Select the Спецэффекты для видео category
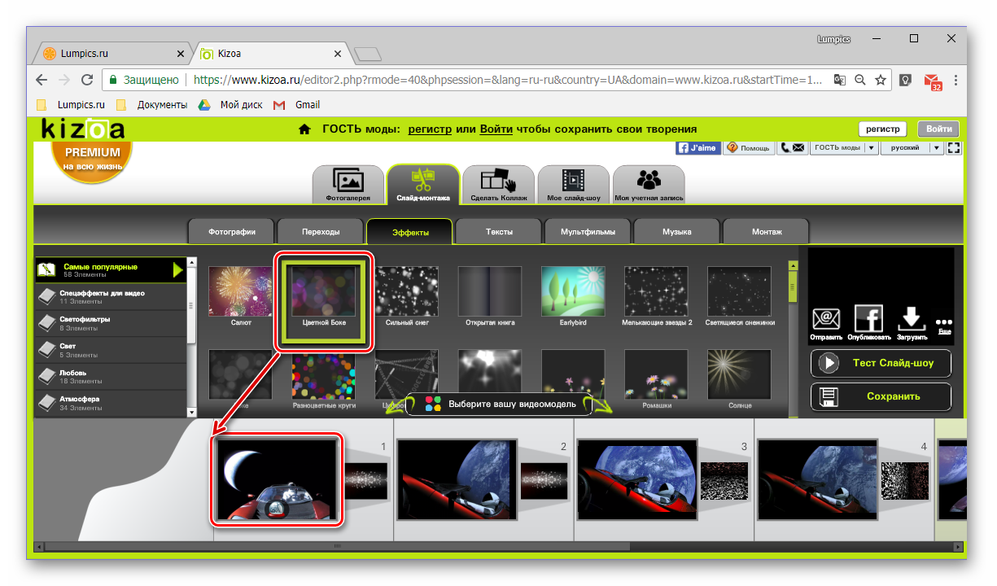Viewport: 997px width, 586px height. point(110,297)
